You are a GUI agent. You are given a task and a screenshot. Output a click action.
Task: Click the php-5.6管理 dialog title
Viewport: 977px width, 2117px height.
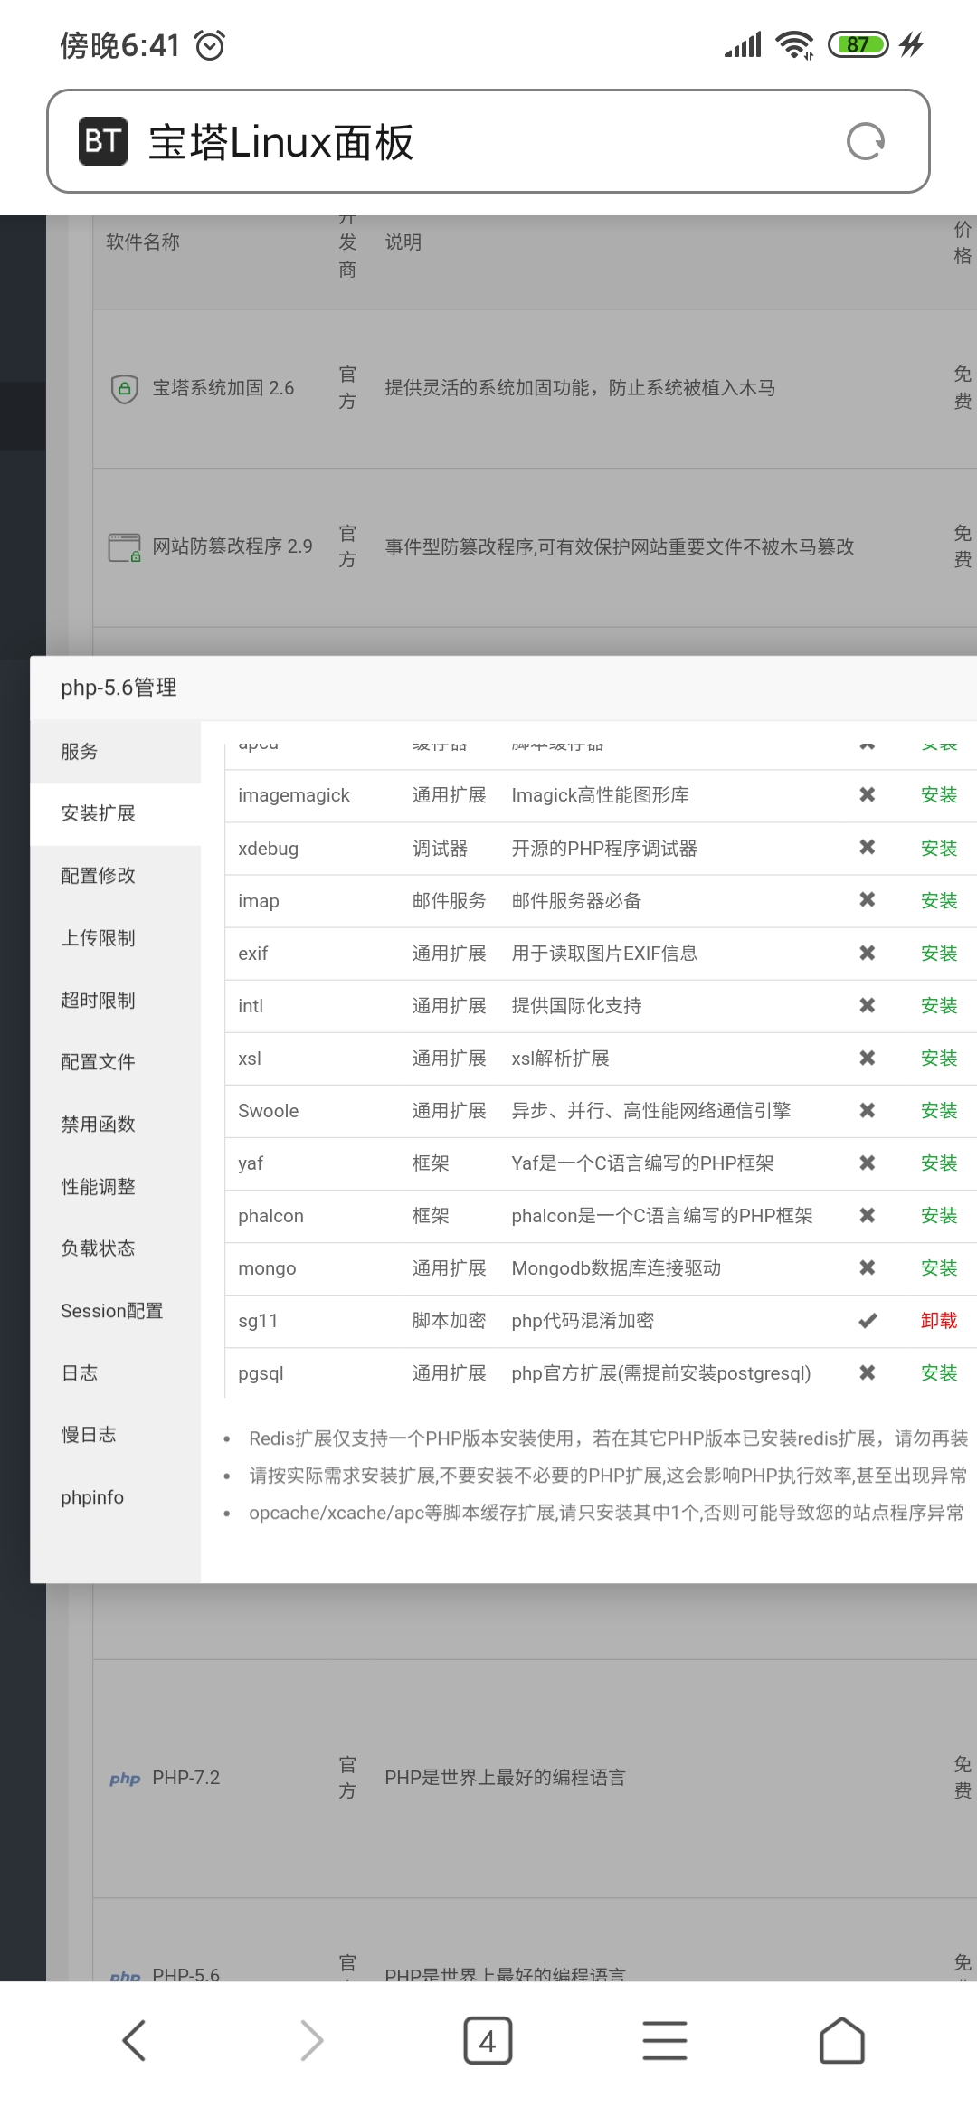[x=119, y=688]
